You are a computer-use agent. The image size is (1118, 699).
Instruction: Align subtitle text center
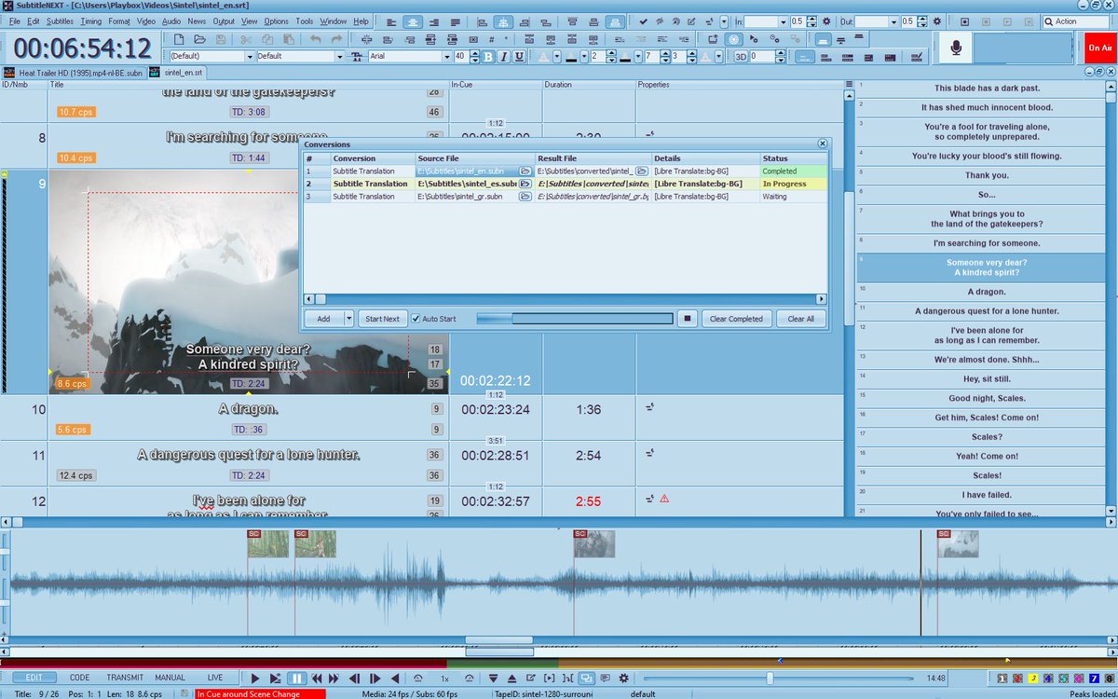pyautogui.click(x=413, y=21)
